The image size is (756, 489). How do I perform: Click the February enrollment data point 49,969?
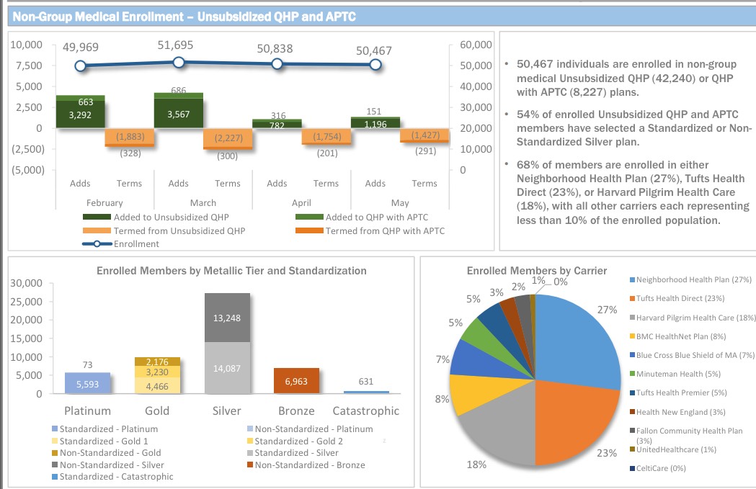pyautogui.click(x=81, y=66)
